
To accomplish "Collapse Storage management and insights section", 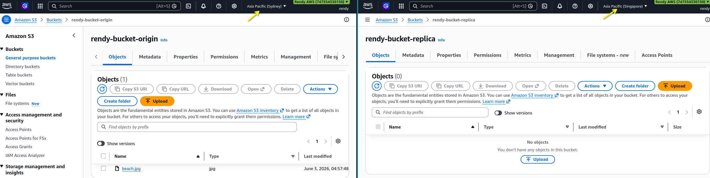I will click(2, 166).
